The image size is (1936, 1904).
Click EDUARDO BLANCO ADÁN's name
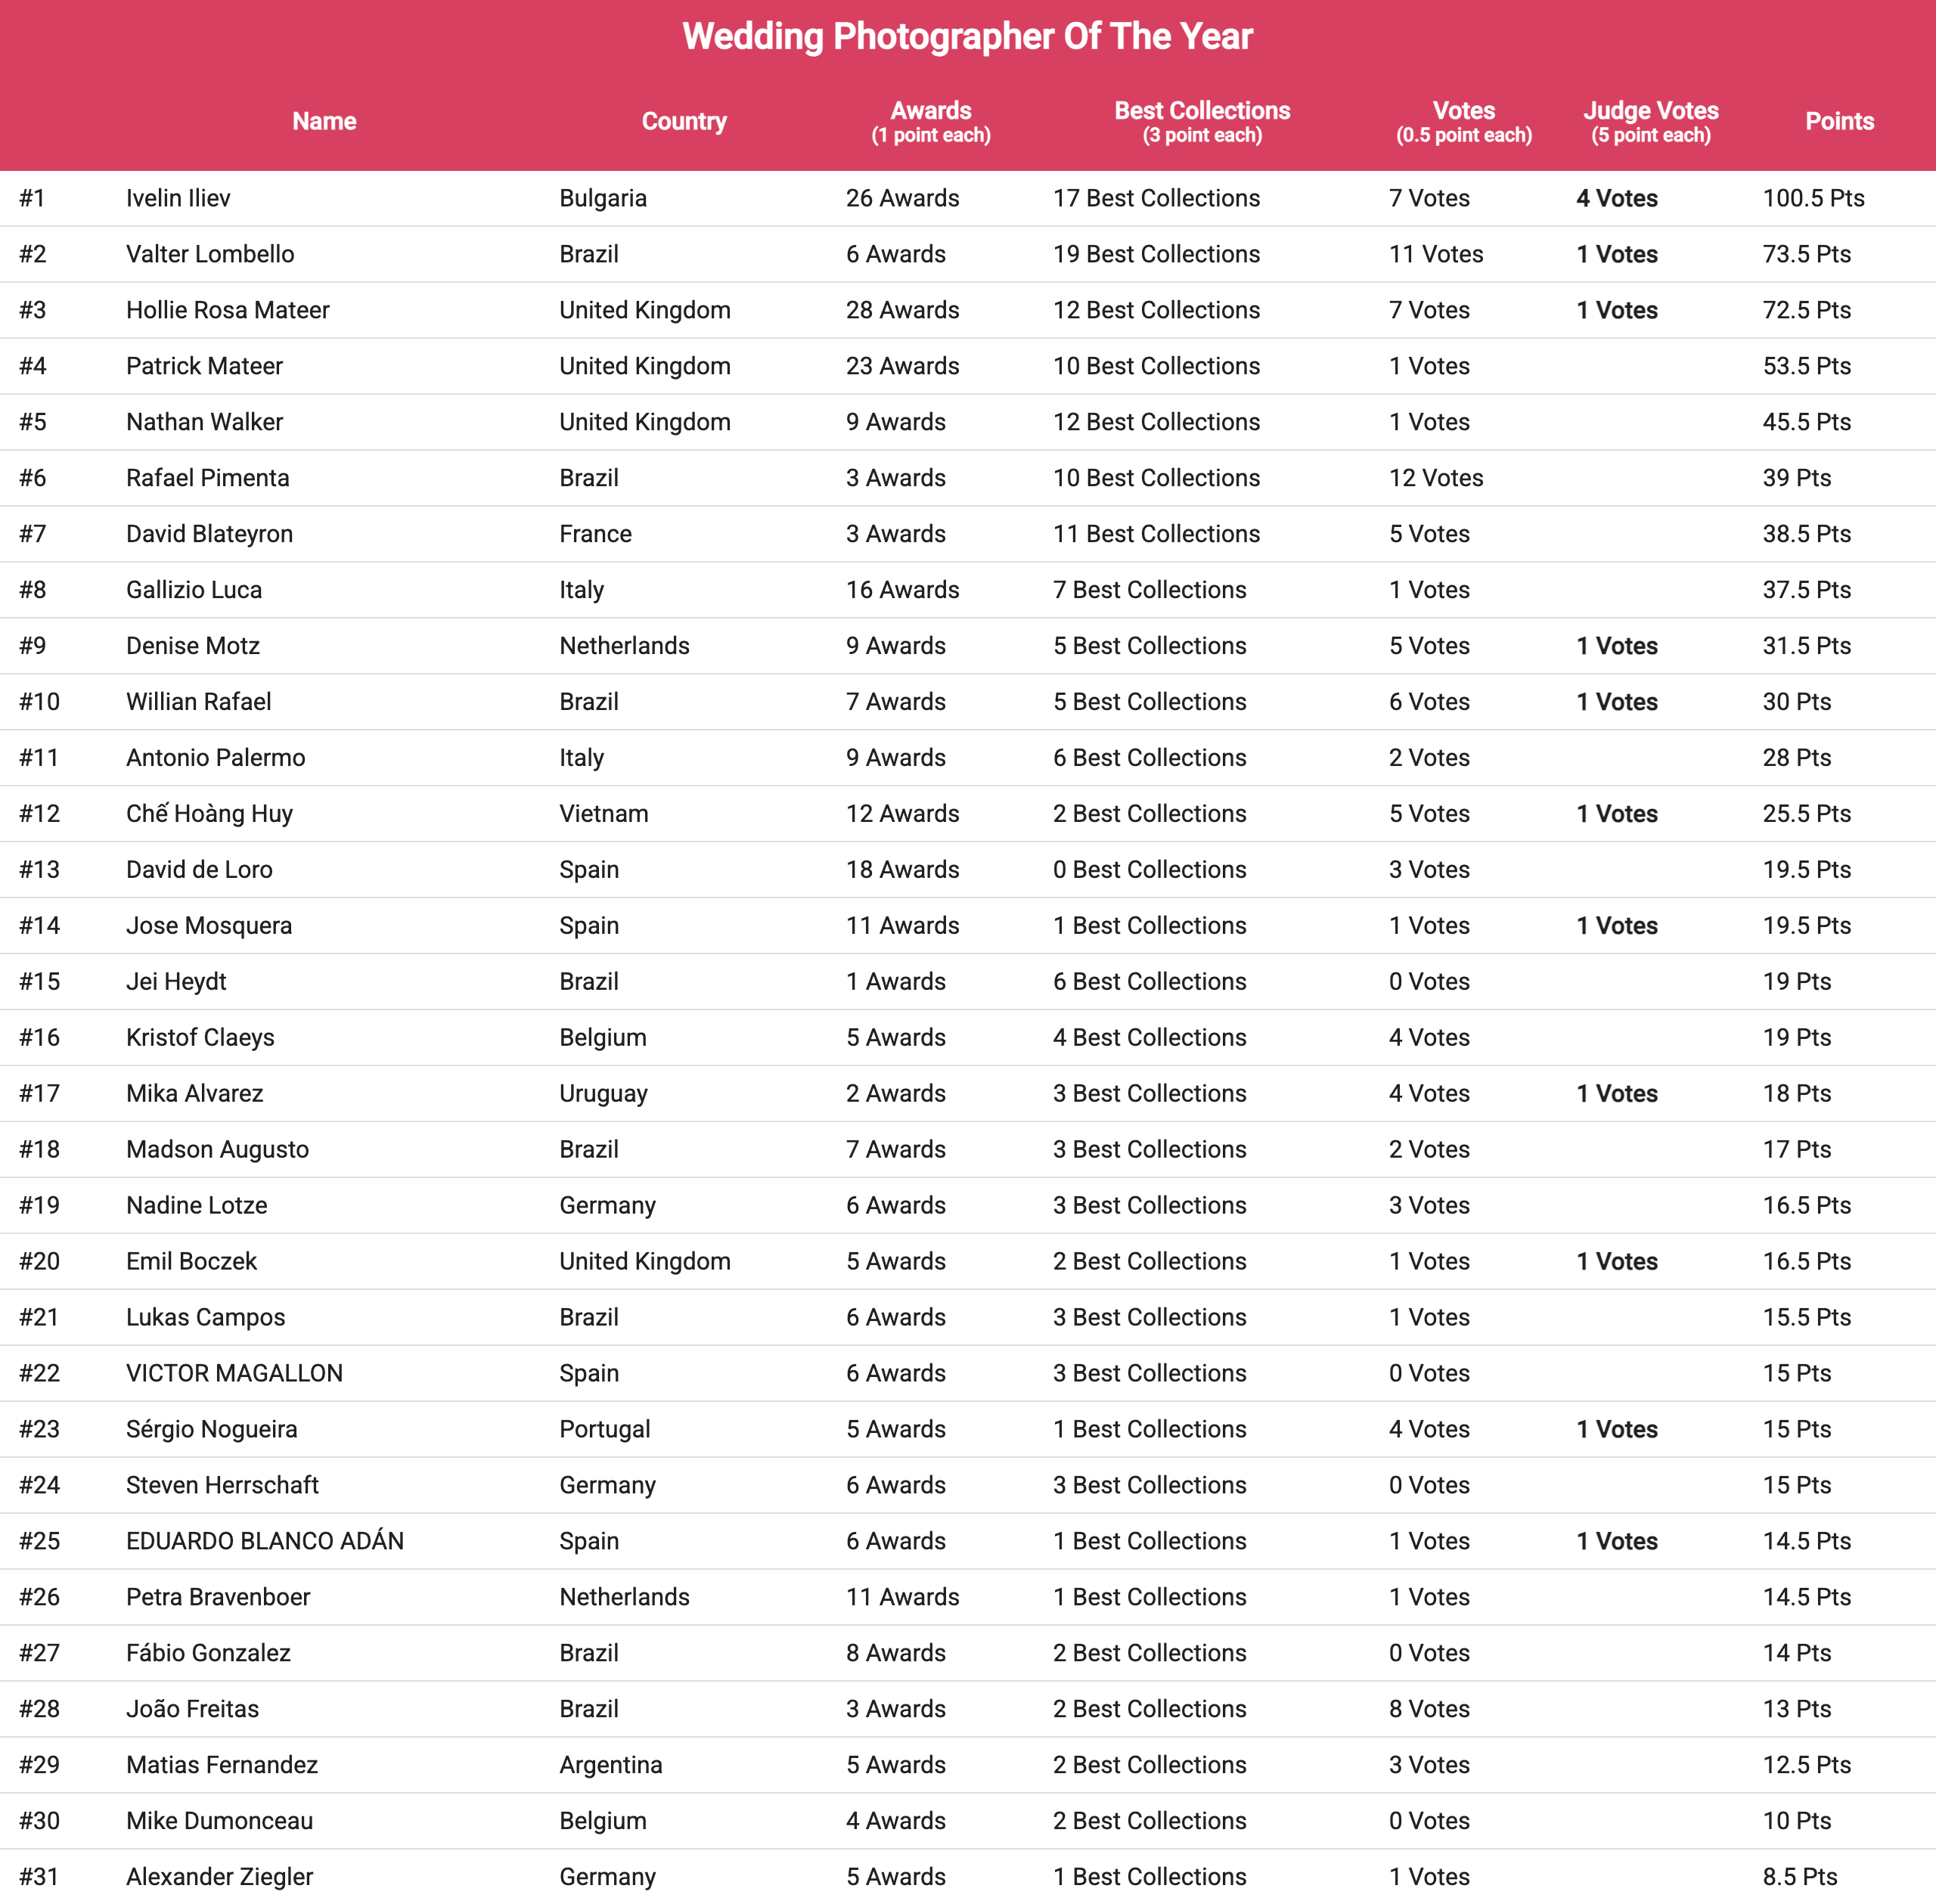coord(265,1541)
